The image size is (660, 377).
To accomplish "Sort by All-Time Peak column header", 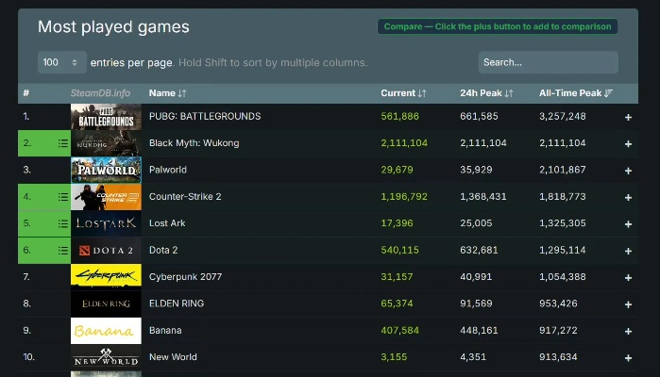I will pyautogui.click(x=575, y=93).
